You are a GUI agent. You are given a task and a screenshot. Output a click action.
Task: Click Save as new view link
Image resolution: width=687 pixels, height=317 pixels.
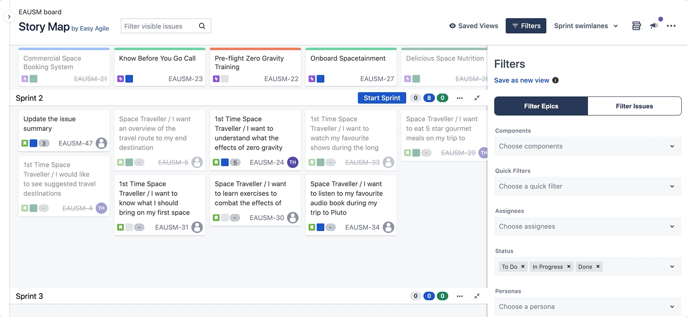(x=521, y=80)
